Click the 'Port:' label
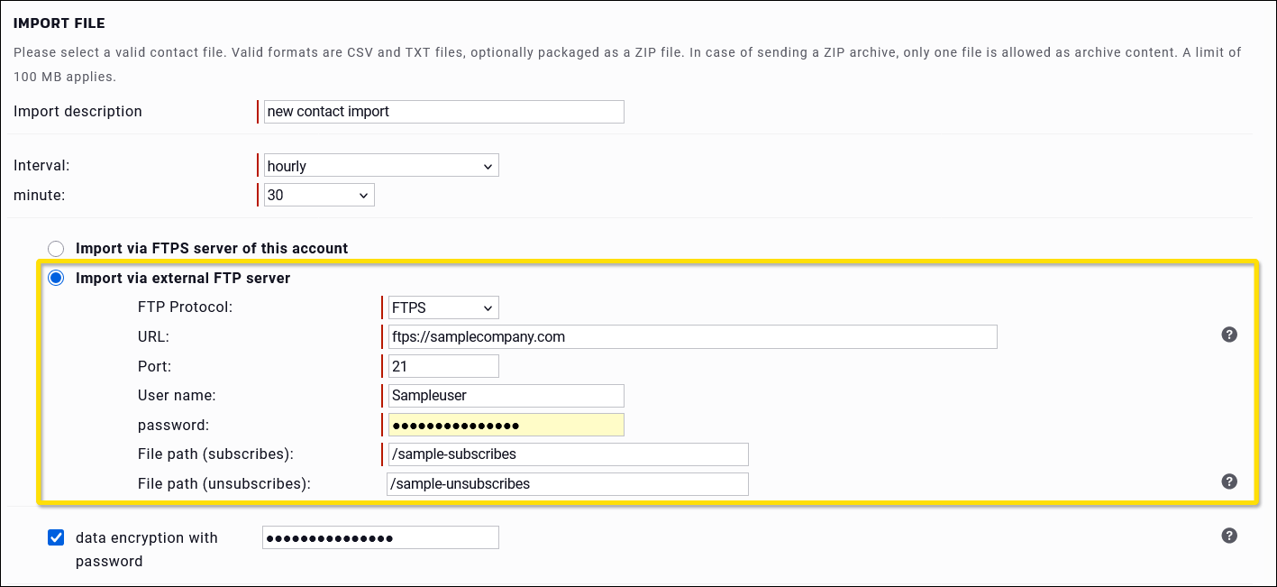 154,366
